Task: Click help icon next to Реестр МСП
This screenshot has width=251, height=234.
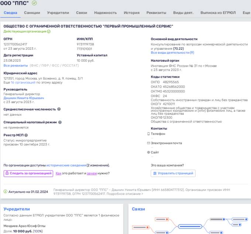Action: (x=26, y=135)
